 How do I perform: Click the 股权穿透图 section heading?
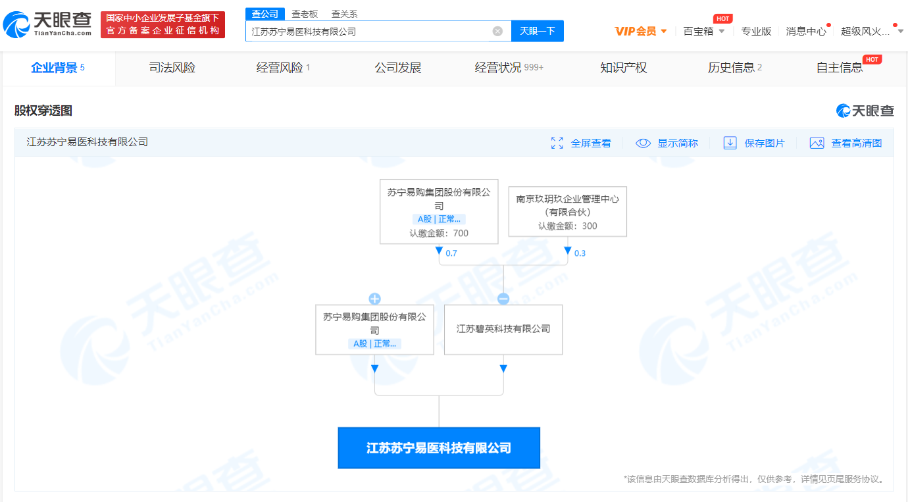click(x=43, y=111)
